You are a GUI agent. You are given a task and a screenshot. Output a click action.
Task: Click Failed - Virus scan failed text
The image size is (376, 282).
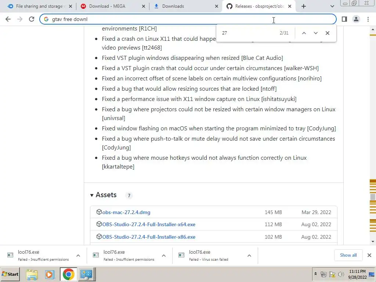(x=209, y=260)
